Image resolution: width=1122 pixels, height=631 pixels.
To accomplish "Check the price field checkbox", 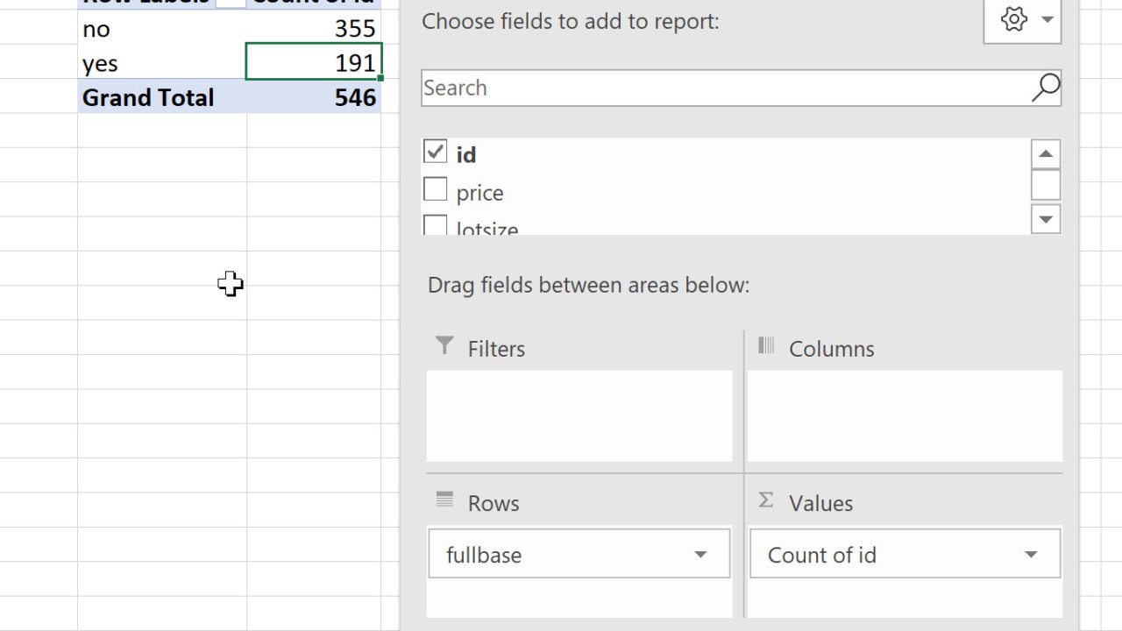I will tap(436, 189).
